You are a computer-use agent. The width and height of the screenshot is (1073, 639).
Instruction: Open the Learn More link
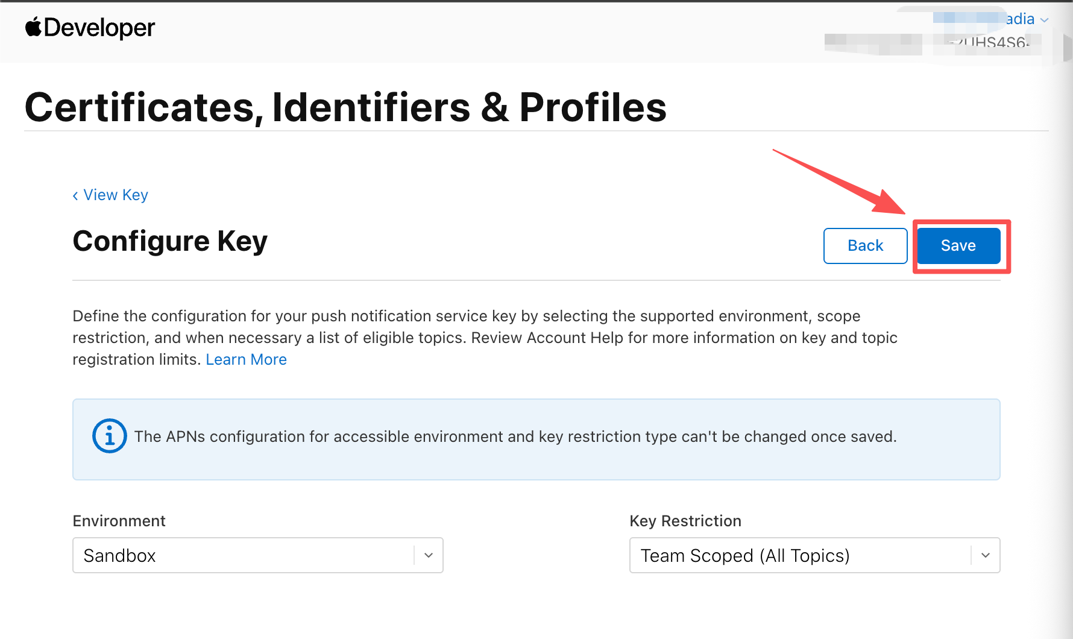(246, 360)
